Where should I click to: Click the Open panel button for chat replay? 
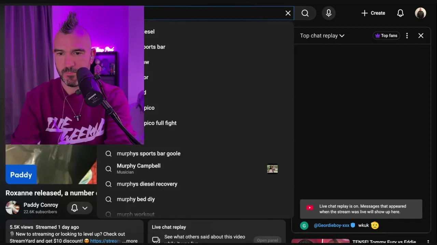tap(267, 240)
